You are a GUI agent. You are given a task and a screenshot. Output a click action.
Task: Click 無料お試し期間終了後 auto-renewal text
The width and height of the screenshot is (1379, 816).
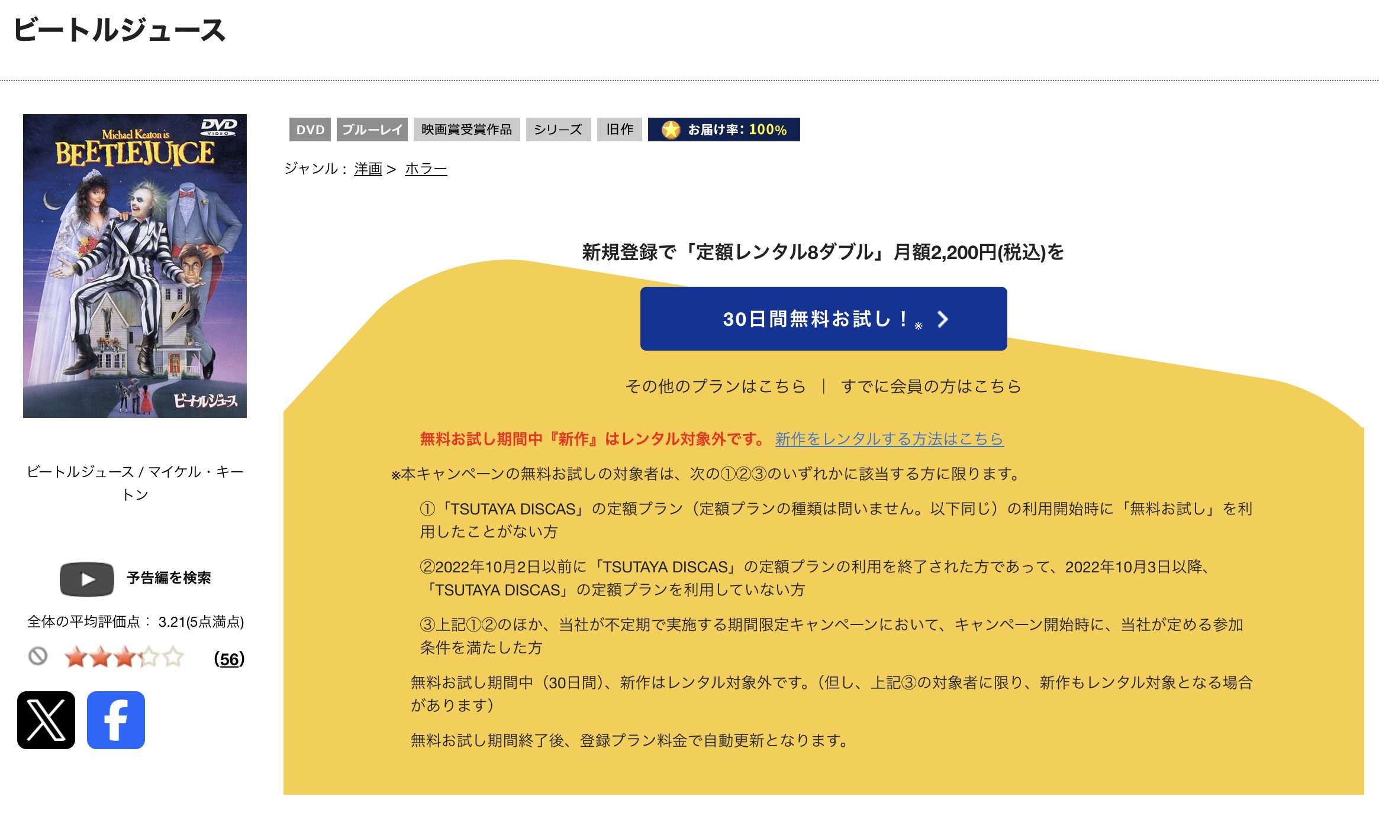[631, 740]
